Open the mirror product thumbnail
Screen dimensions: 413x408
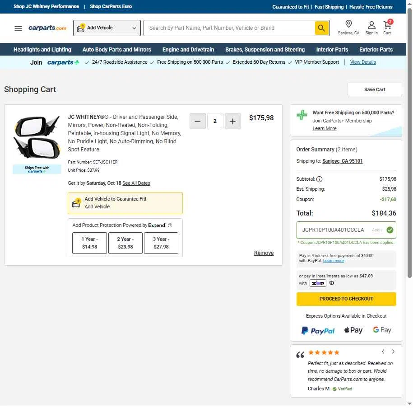[37, 137]
